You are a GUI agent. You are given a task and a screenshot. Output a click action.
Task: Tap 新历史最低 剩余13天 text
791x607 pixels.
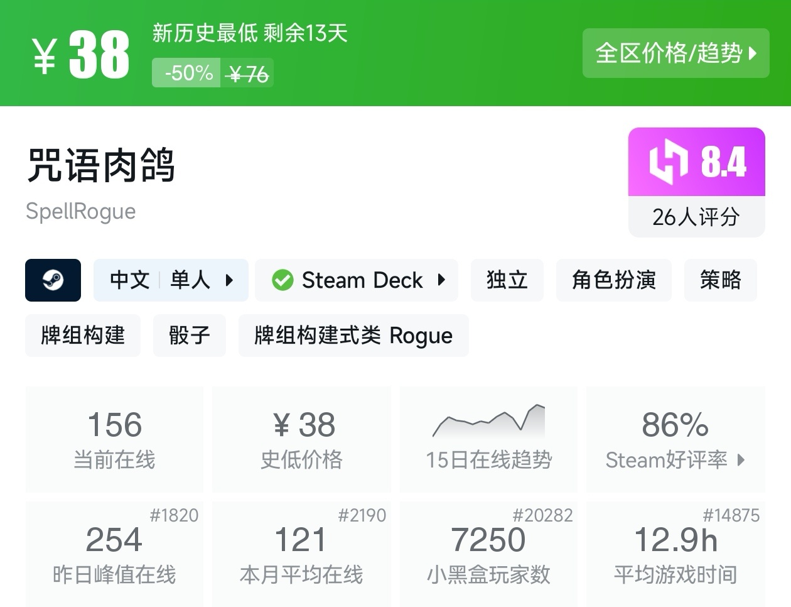click(250, 33)
